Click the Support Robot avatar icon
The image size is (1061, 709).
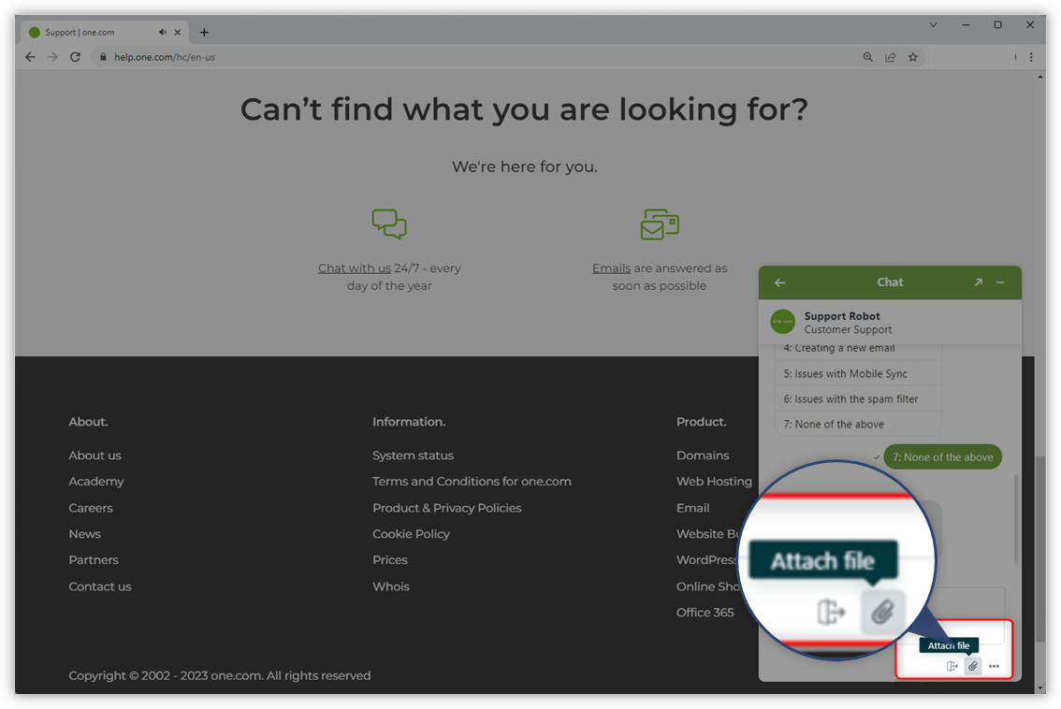click(782, 321)
